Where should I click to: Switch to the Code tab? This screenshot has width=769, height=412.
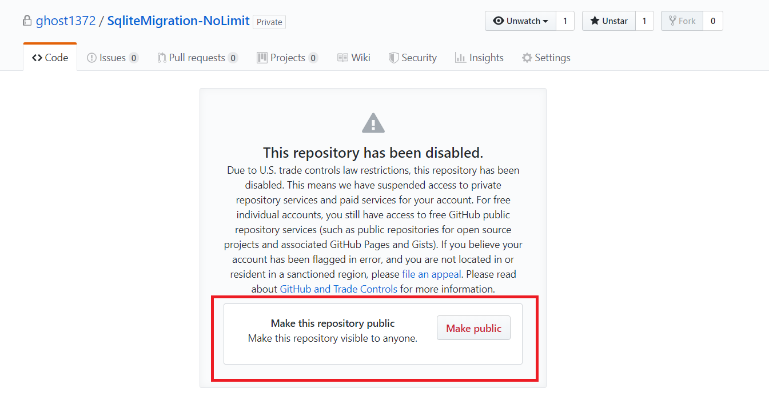[50, 57]
